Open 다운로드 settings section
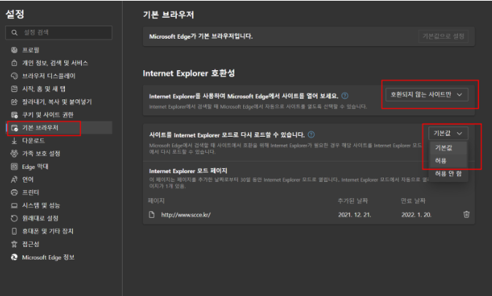492x296 pixels. 34,141
